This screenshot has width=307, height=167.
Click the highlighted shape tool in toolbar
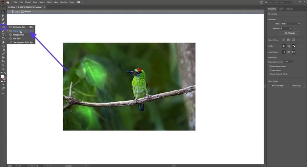pyautogui.click(x=3, y=27)
